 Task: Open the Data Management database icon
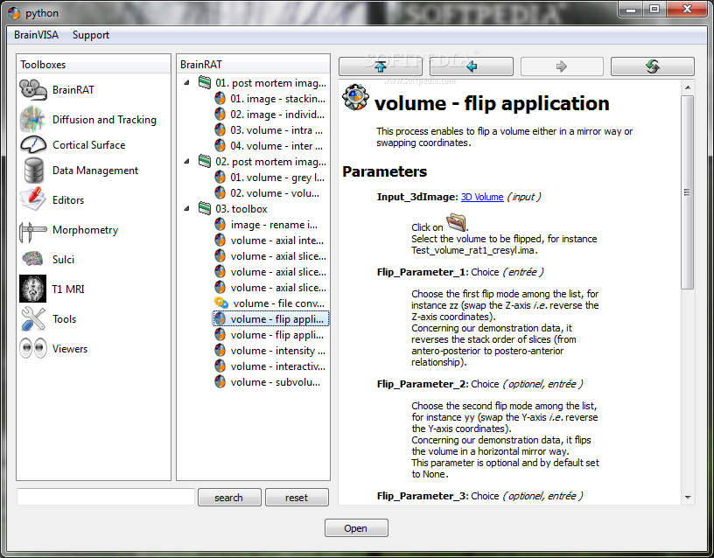[x=34, y=171]
